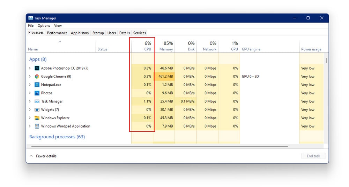
Task: Switch to the Details tab
Action: coord(125,33)
